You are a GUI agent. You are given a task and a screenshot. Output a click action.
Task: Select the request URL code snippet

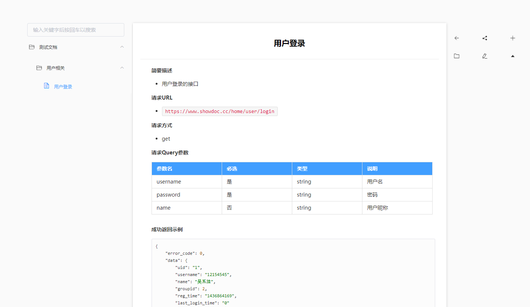pos(219,111)
